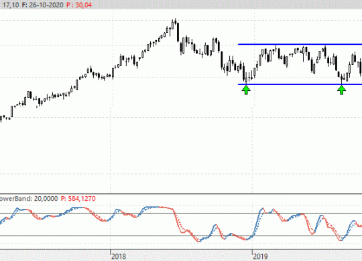
Task: Click the blue oscillator rise at start of 2019
Action: point(257,222)
